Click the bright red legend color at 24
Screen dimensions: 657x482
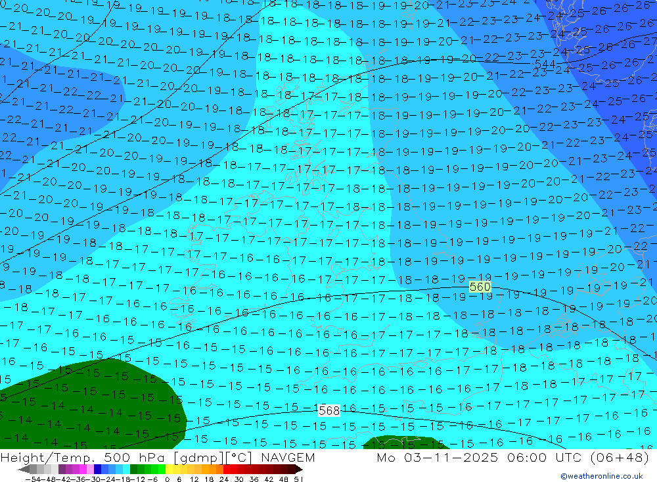pos(226,469)
